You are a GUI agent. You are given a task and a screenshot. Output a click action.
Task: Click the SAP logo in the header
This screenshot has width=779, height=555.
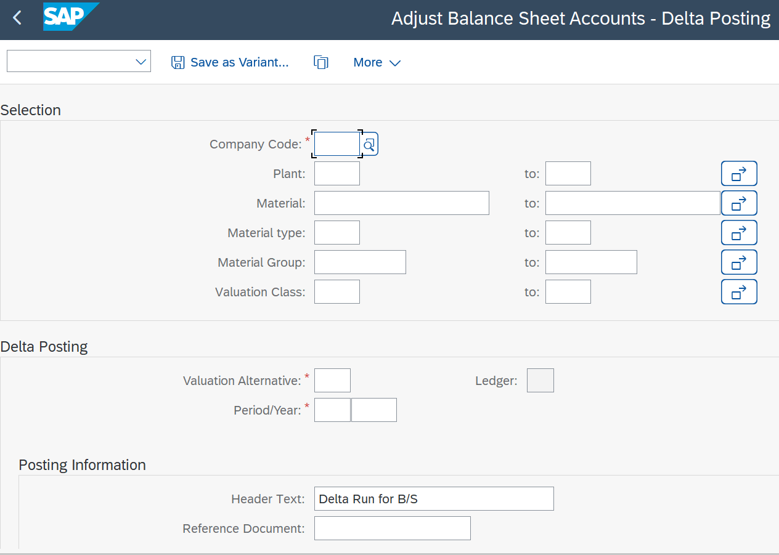[x=69, y=18]
